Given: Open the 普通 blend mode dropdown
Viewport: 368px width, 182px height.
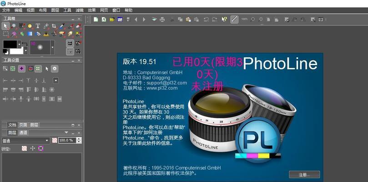Looking at the screenshot, I should coord(25,141).
